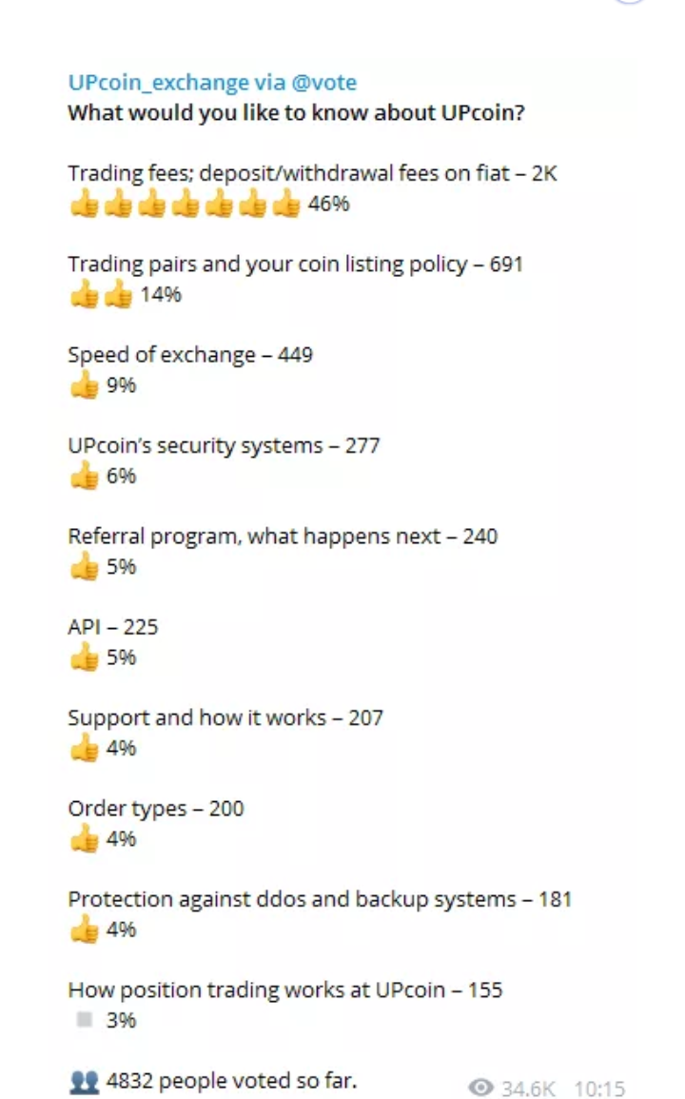Click thumbs-up under UPcoin's security systems
Screen dimensions: 685x1099
(x=85, y=476)
